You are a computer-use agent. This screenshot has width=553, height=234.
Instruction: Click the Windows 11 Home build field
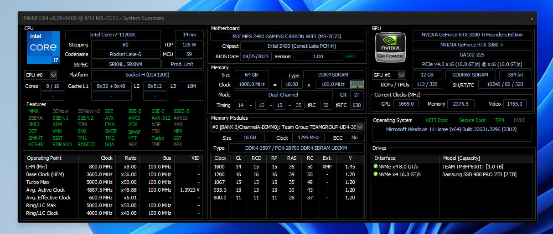[x=452, y=132]
